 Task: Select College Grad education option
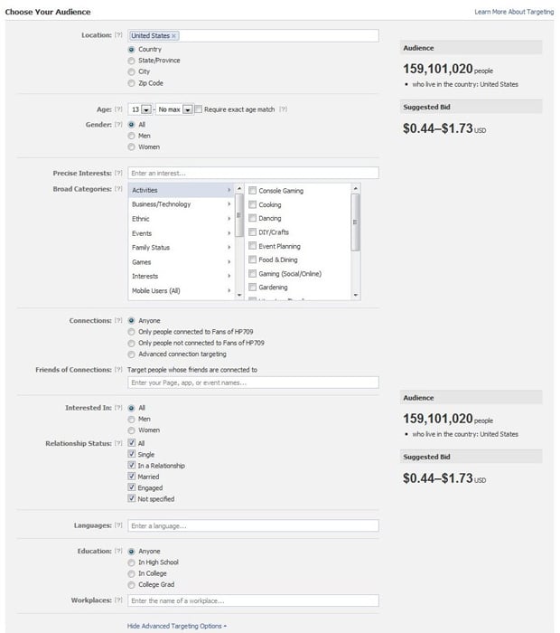click(x=131, y=585)
